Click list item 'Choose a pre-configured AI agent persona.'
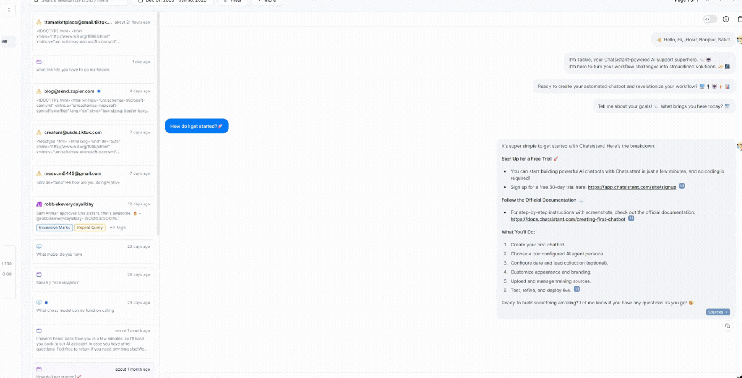Image resolution: width=742 pixels, height=378 pixels. (557, 254)
